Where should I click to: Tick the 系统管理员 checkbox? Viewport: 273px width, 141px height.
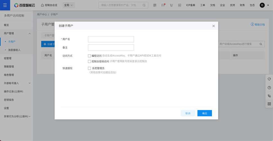pos(89,68)
